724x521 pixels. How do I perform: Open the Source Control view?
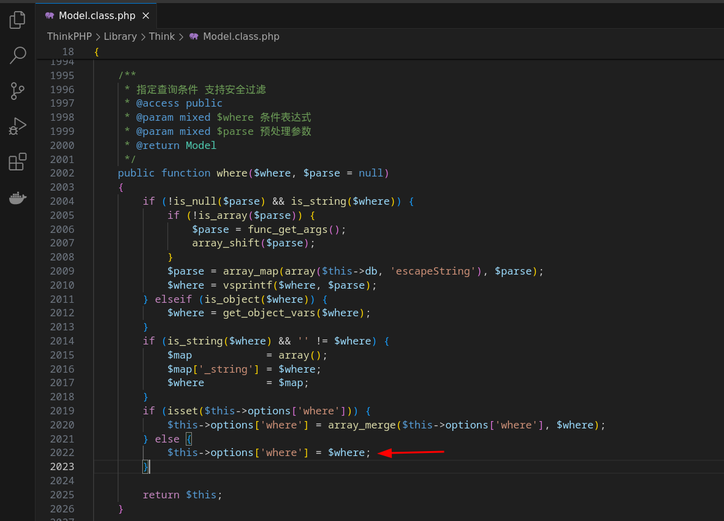[18, 91]
